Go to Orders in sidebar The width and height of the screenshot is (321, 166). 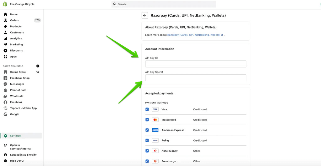pyautogui.click(x=14, y=20)
